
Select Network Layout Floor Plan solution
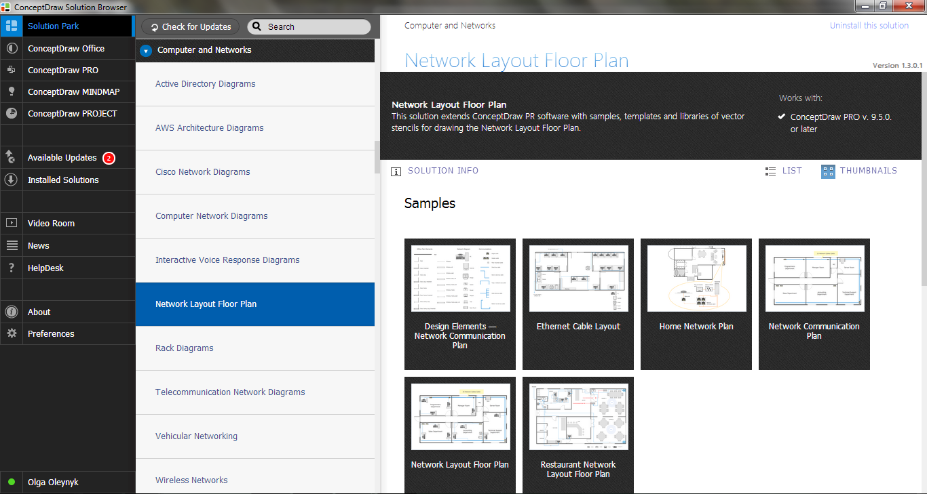pos(255,304)
